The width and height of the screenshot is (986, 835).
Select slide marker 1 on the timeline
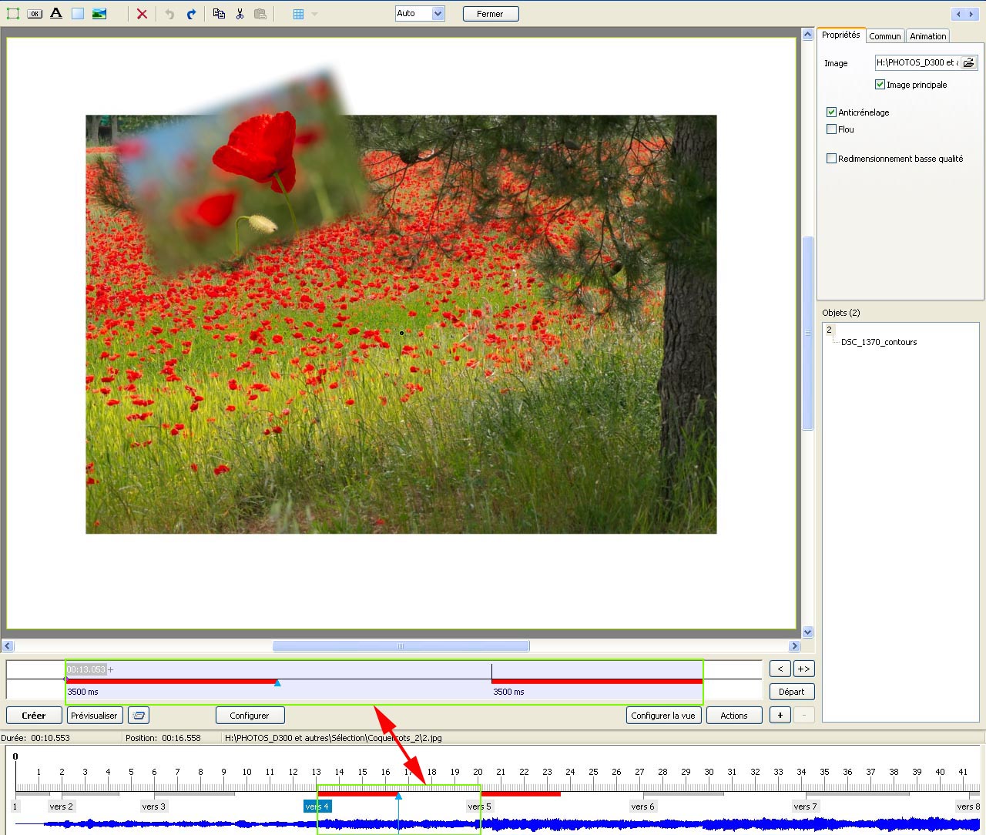[15, 806]
